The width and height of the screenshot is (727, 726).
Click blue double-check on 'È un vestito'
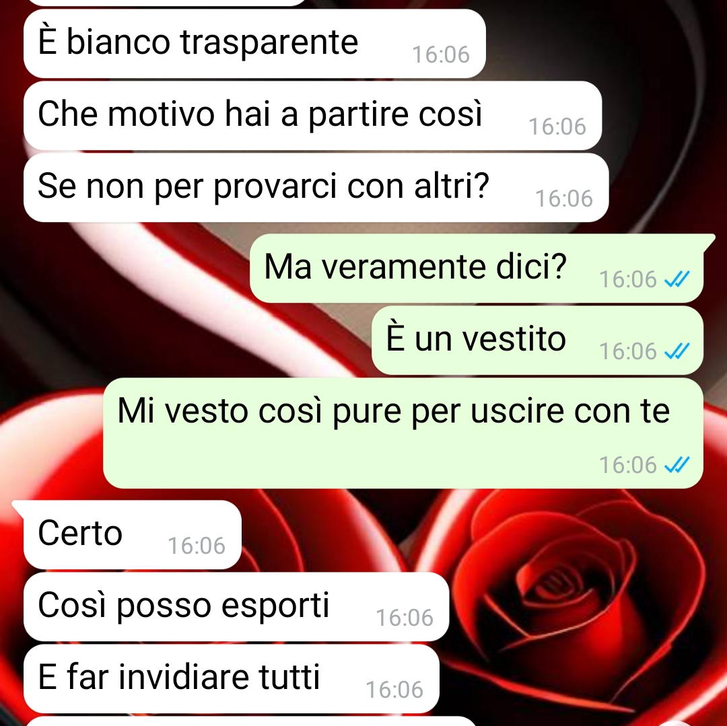(x=677, y=351)
